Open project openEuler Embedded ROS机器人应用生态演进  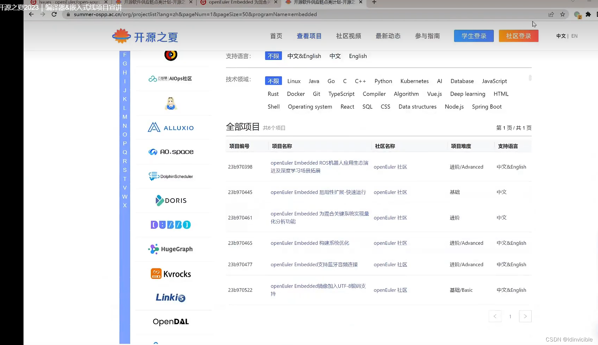319,167
